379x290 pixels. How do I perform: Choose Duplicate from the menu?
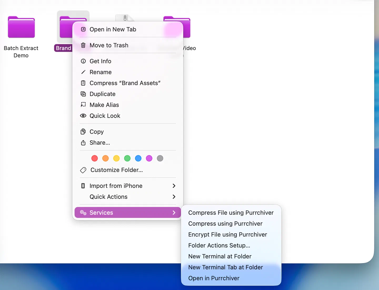click(128, 94)
